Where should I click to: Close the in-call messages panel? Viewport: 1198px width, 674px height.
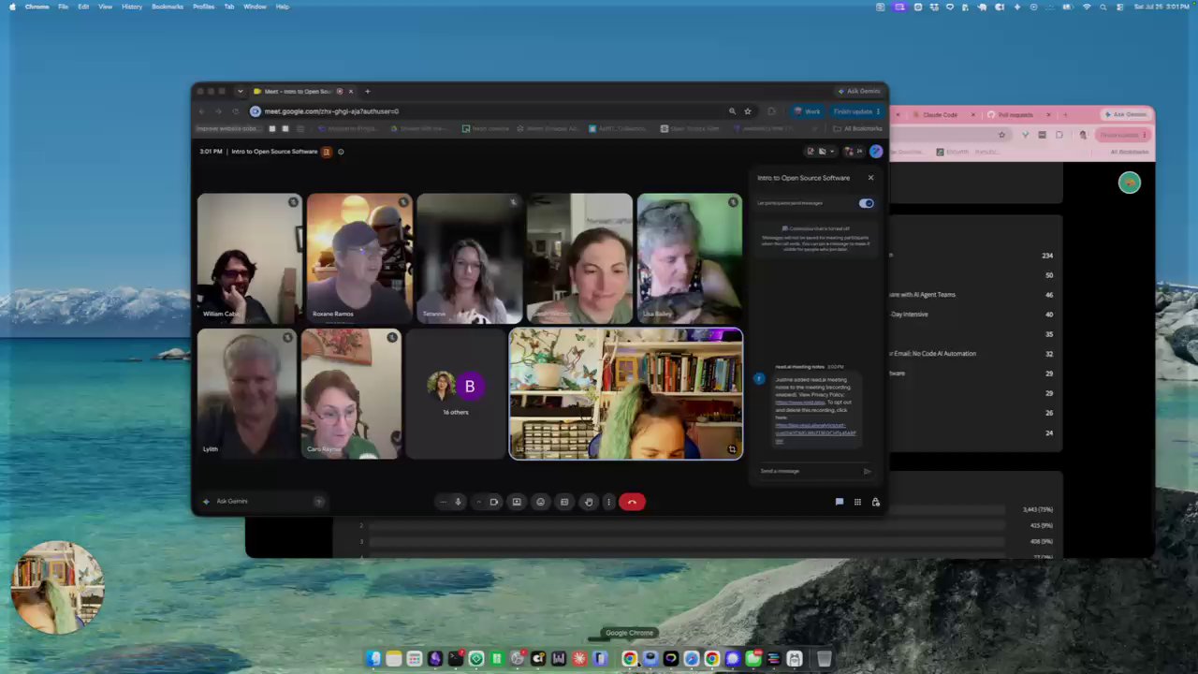pos(870,178)
